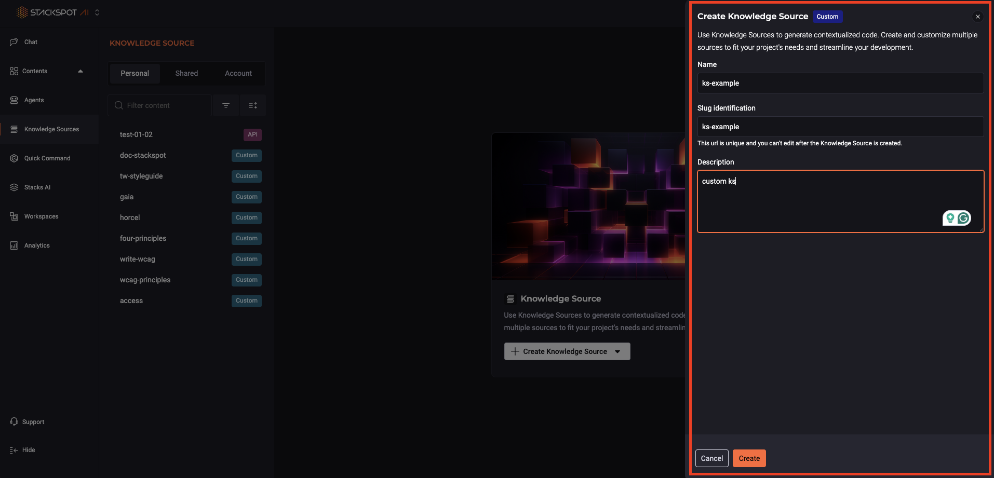Open the workspace switcher next to the logo
994x478 pixels.
[x=97, y=12]
